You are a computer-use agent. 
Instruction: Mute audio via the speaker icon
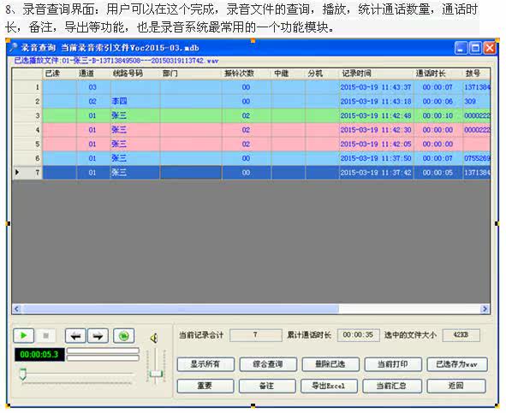coord(154,338)
